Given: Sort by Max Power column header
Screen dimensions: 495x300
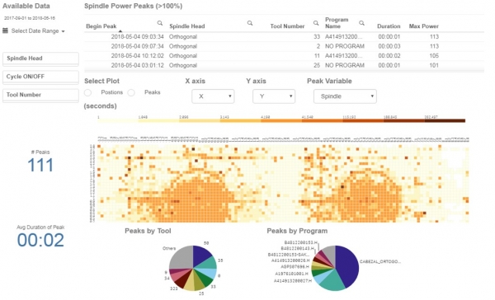Looking at the screenshot, I should click(x=424, y=26).
